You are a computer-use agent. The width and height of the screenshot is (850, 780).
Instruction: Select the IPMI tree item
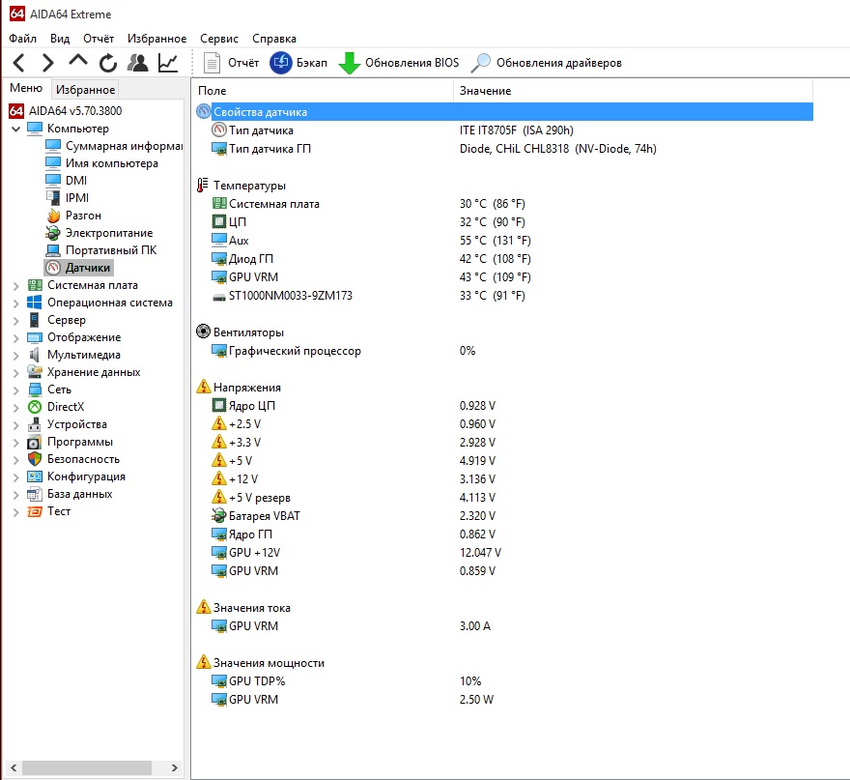tap(68, 198)
